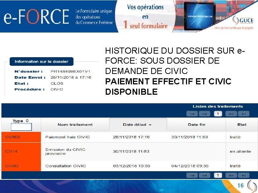
Task: Go to next page in bottom paginator
Action: tap(231, 175)
